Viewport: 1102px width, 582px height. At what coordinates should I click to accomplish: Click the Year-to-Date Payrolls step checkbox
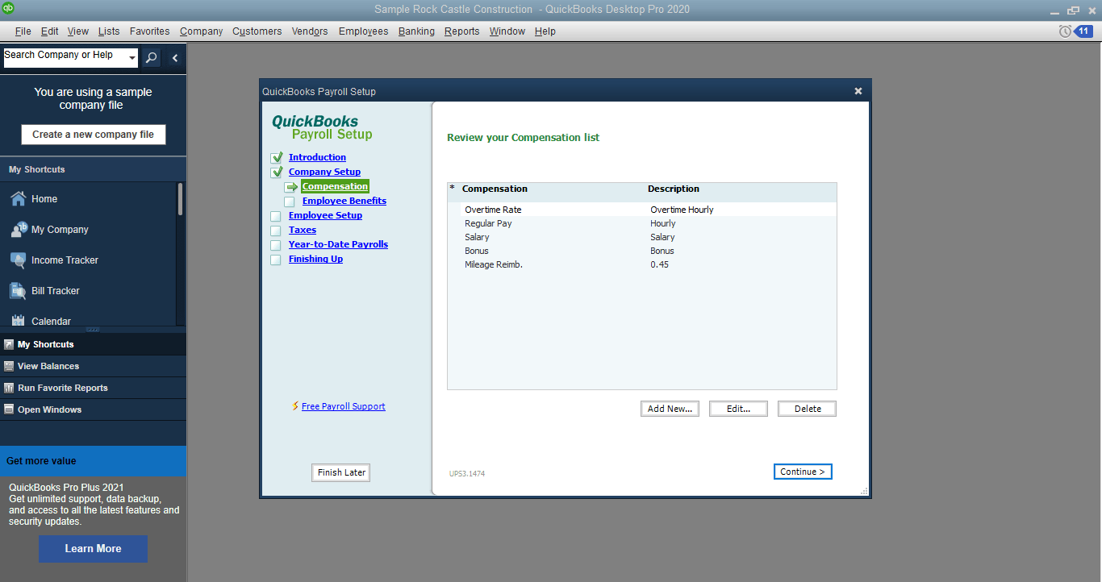(x=275, y=245)
